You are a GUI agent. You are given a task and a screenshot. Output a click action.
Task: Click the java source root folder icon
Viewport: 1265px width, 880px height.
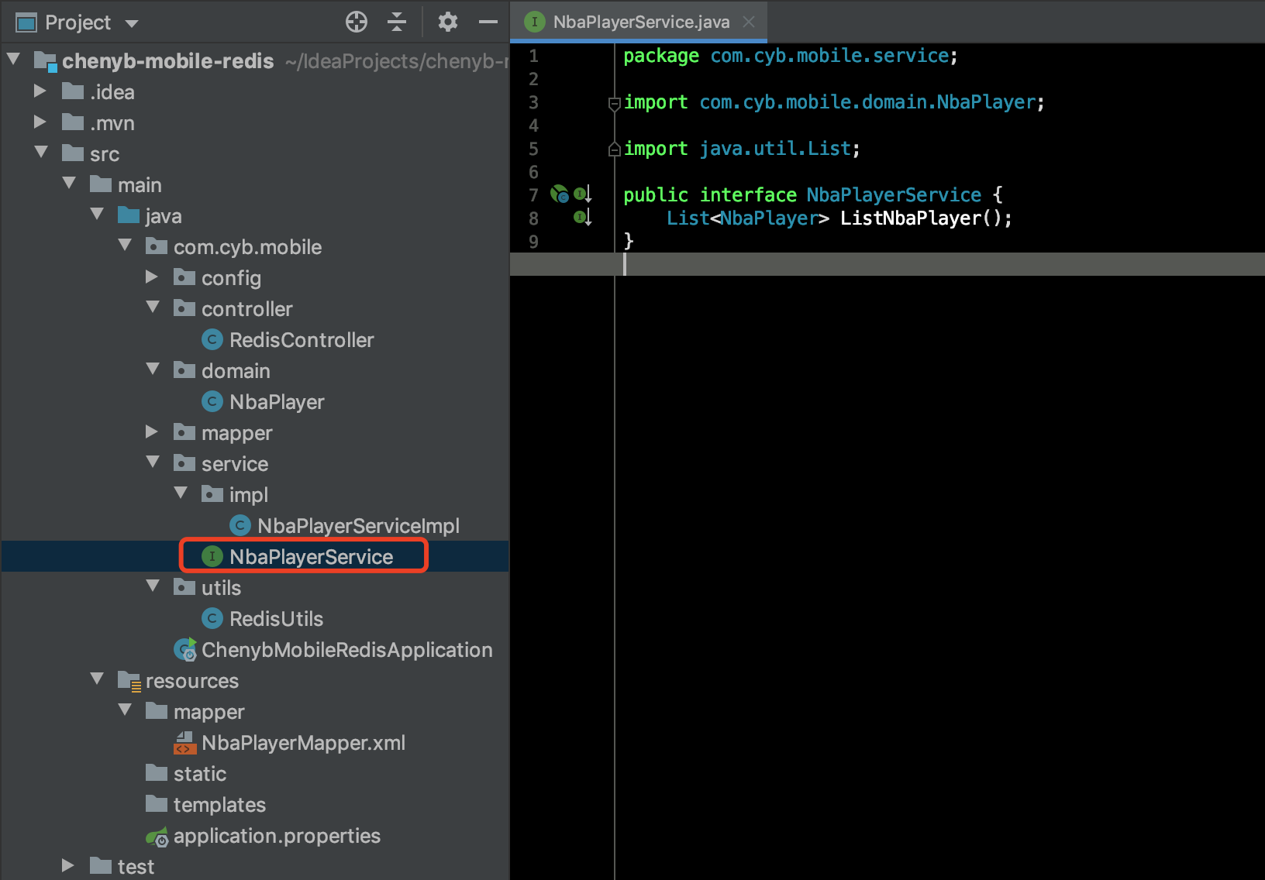[129, 215]
